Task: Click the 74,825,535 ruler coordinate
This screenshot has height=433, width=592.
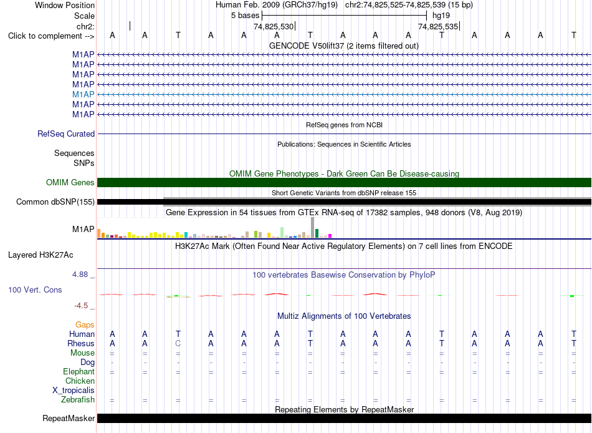Action: (438, 26)
